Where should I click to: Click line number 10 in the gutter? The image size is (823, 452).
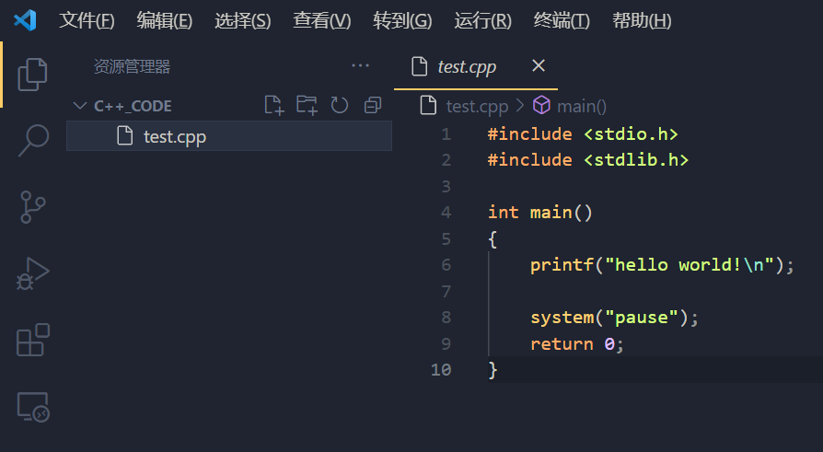coord(441,369)
